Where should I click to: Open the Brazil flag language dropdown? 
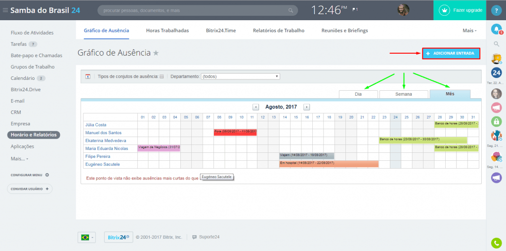click(x=87, y=238)
